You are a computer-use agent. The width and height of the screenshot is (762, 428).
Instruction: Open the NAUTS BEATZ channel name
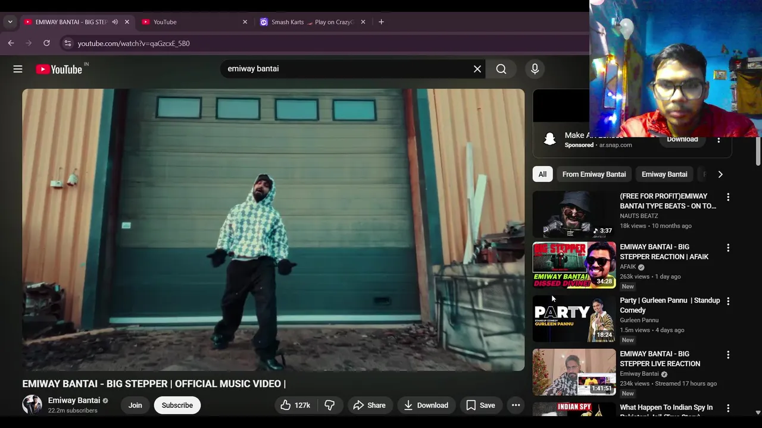coord(639,216)
